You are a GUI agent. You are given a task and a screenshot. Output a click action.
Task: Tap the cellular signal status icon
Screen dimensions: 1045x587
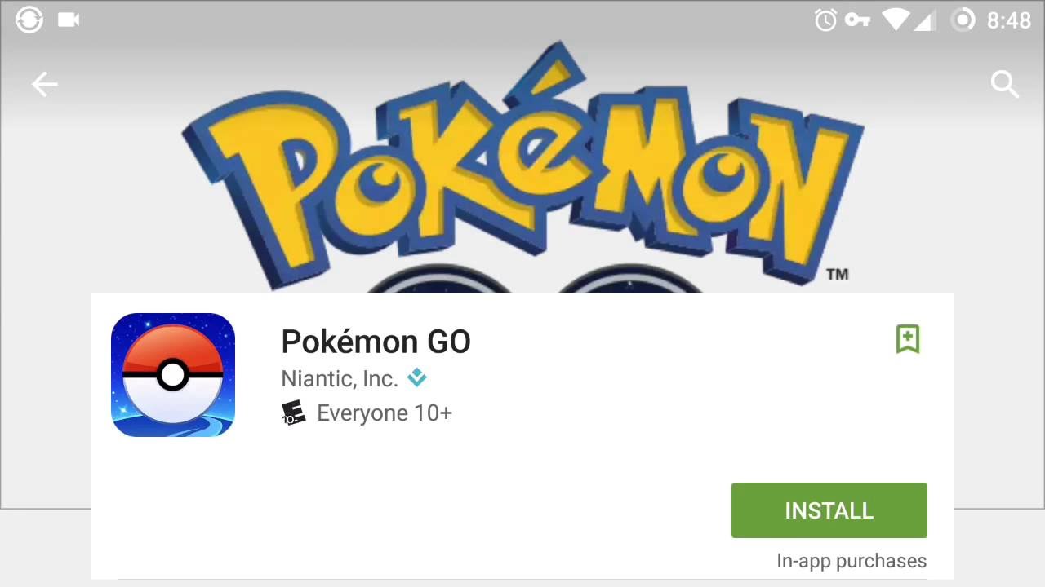(924, 20)
